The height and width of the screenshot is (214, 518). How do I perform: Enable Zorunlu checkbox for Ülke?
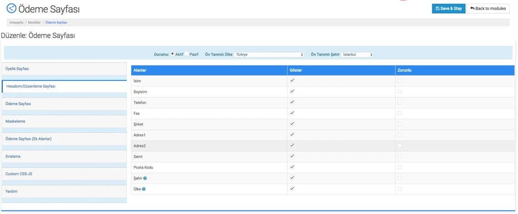pyautogui.click(x=400, y=189)
